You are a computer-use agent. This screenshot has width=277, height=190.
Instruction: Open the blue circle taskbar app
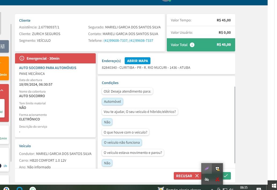pyautogui.click(x=19, y=189)
